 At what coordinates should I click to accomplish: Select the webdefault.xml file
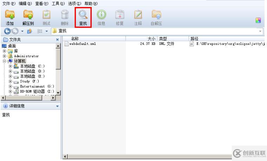[82, 44]
